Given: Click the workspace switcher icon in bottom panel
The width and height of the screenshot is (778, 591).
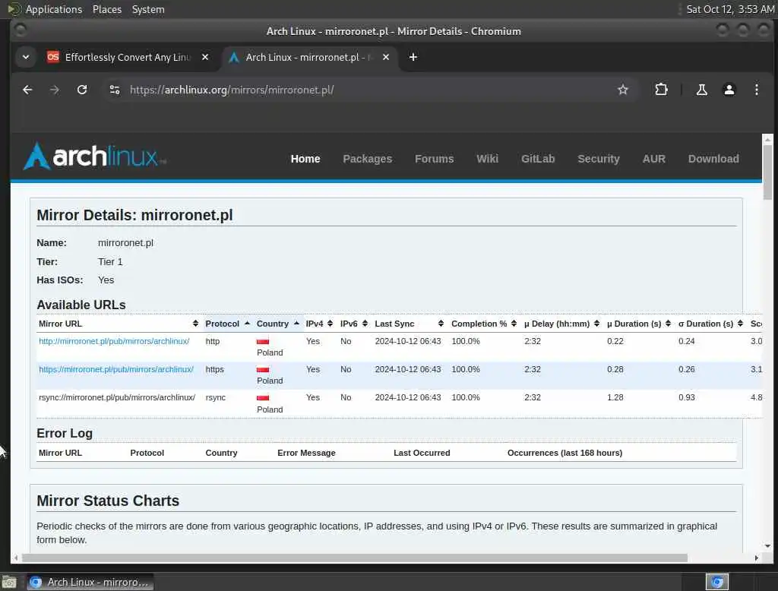Looking at the screenshot, I should 717,582.
